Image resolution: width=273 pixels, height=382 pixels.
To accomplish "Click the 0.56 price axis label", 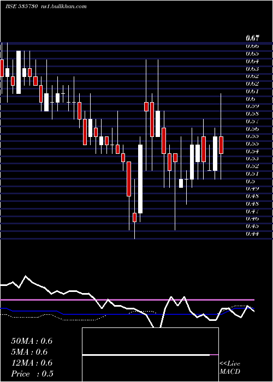I will coord(252,129).
